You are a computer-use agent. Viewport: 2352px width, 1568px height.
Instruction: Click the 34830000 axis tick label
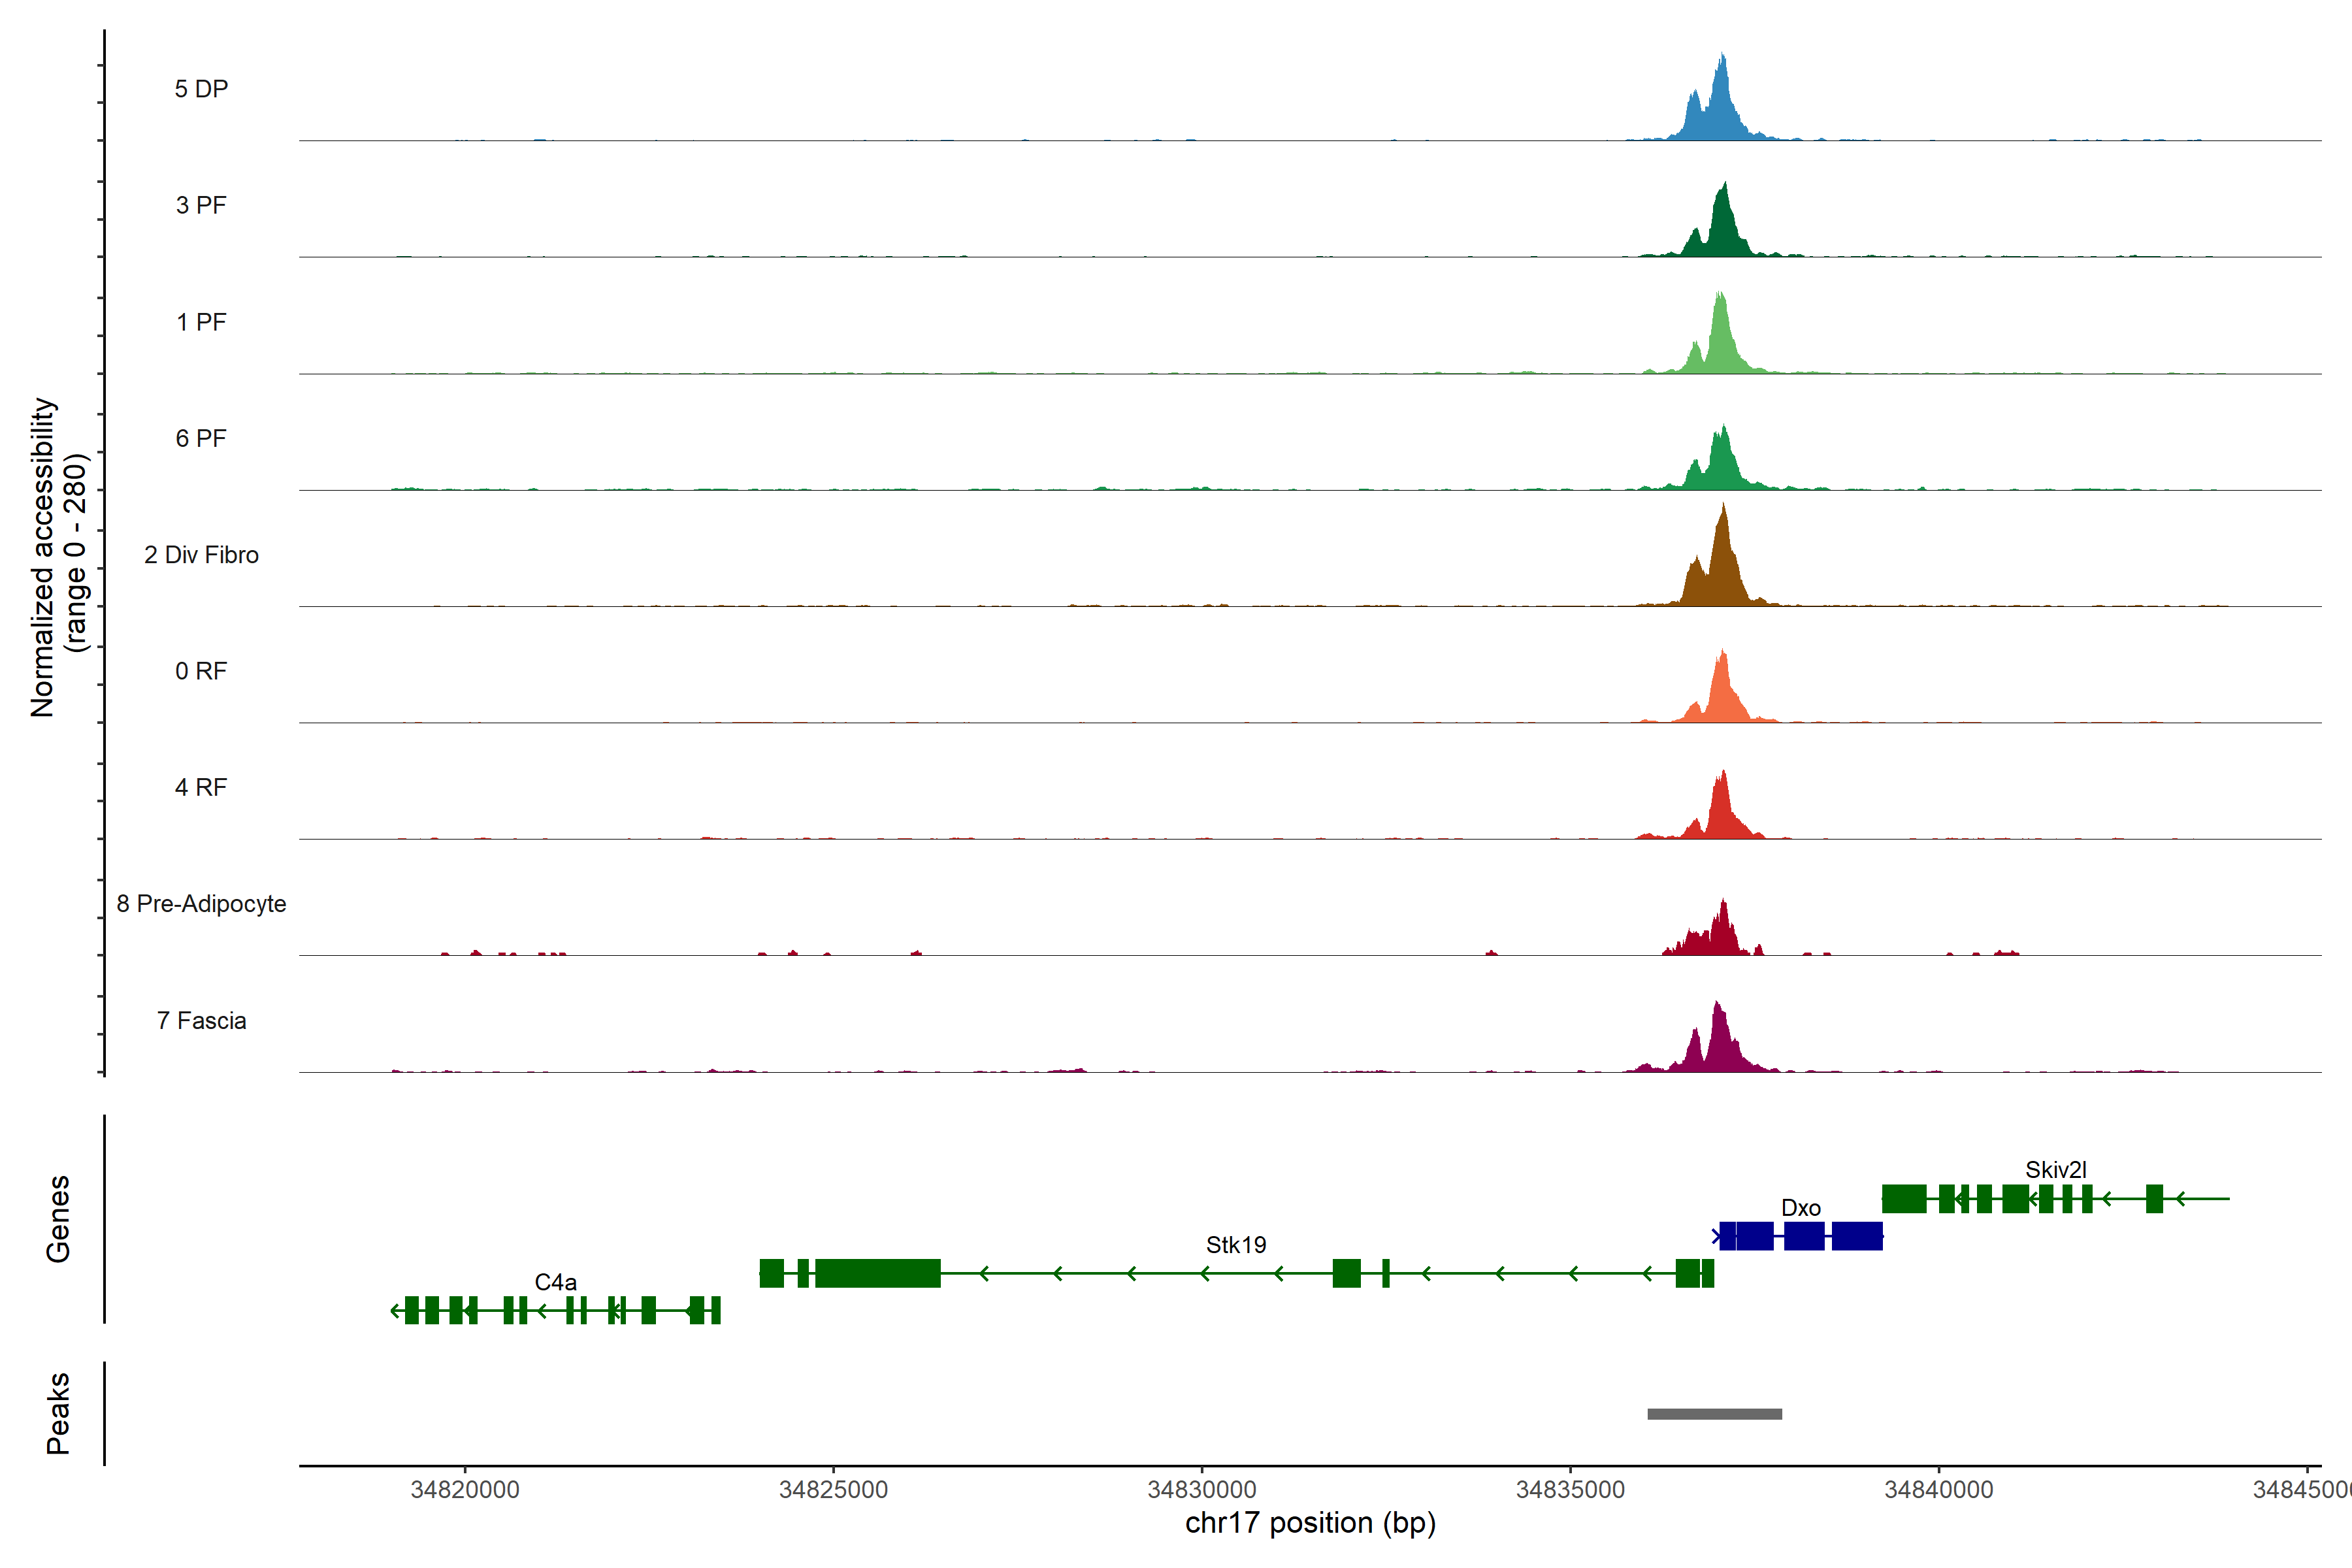tap(1202, 1490)
